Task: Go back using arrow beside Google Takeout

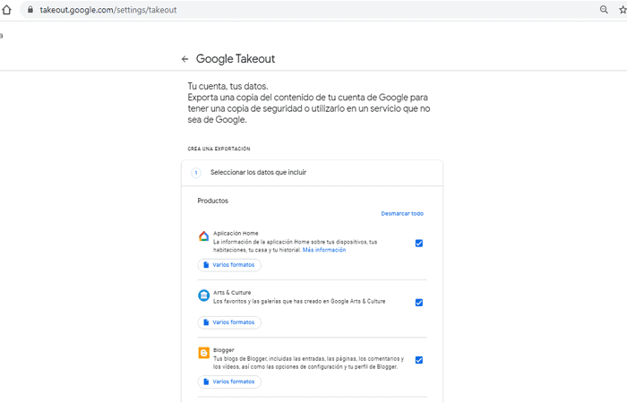Action: pos(185,59)
